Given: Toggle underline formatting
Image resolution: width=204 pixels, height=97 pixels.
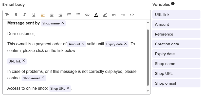Looking at the screenshot, I should click(x=34, y=15).
